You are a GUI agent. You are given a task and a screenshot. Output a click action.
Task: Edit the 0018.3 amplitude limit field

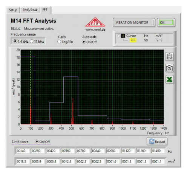[x=23, y=161]
